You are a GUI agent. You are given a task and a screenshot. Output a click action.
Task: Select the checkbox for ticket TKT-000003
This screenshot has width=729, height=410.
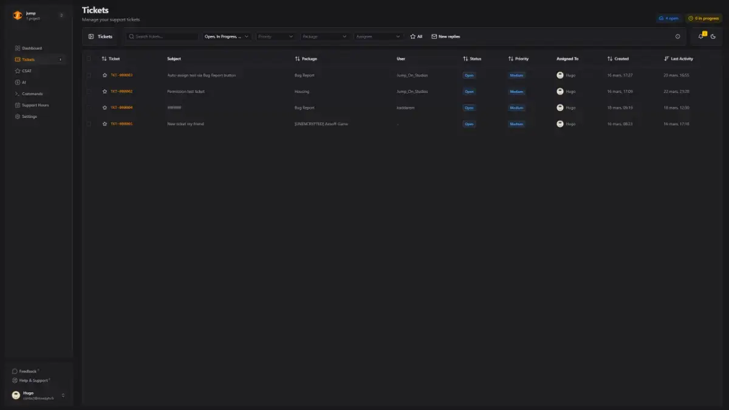click(89, 75)
